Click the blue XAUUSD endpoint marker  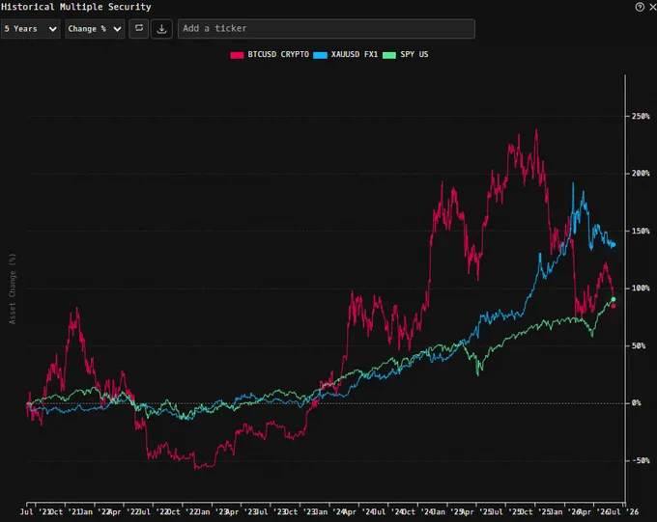coord(614,244)
